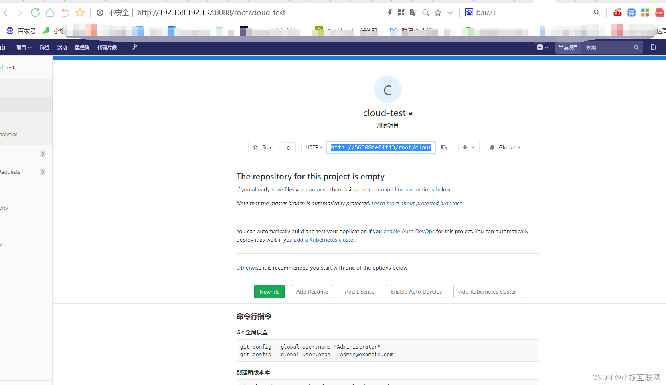Refresh the page with the browser reload icon
The height and width of the screenshot is (385, 666).
[x=35, y=12]
